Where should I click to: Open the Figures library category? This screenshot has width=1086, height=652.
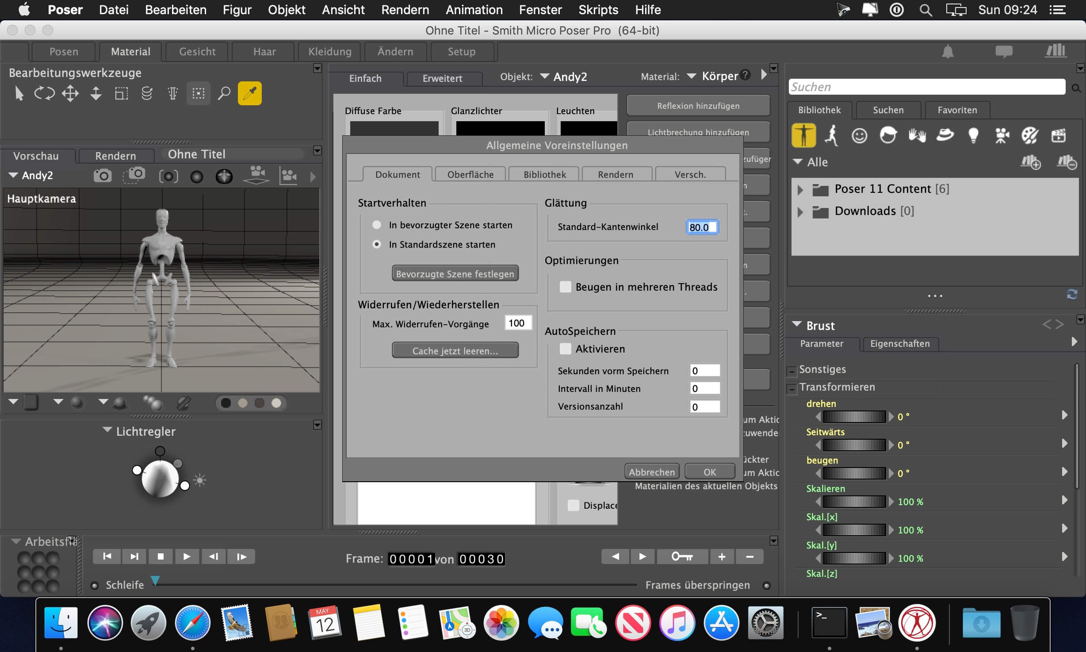tap(803, 135)
